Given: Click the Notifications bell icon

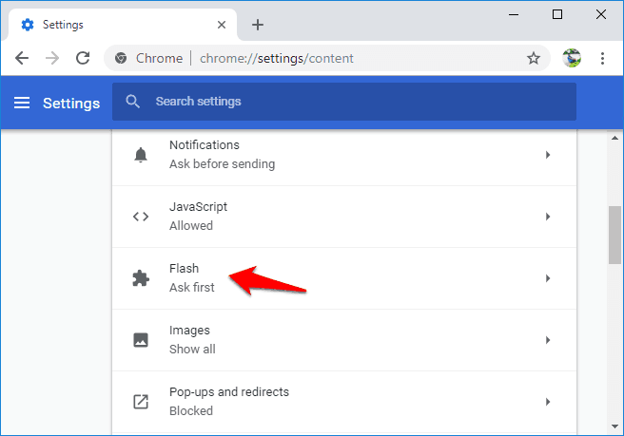Looking at the screenshot, I should click(141, 155).
